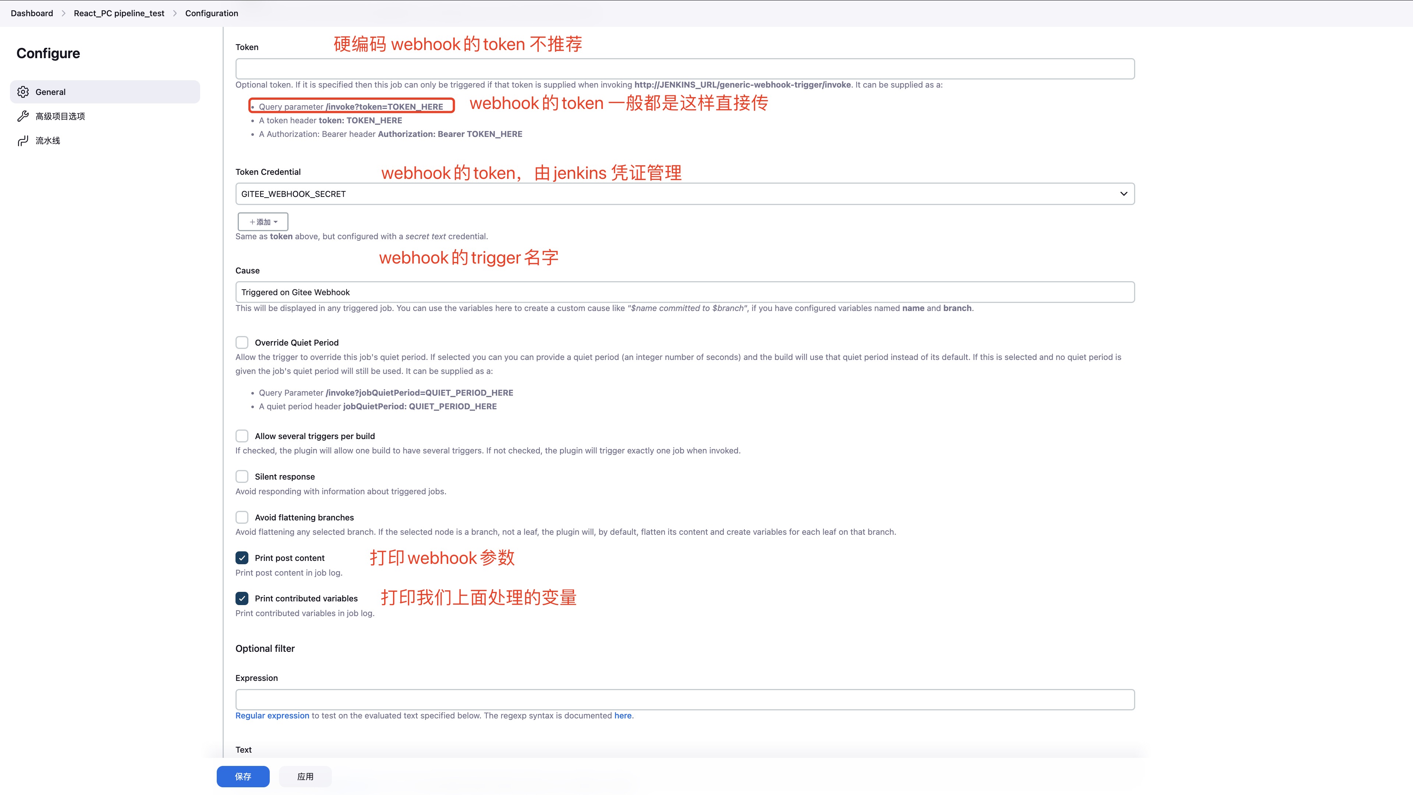Check Allow several triggers per build
Image resolution: width=1413 pixels, height=795 pixels.
[x=242, y=436]
